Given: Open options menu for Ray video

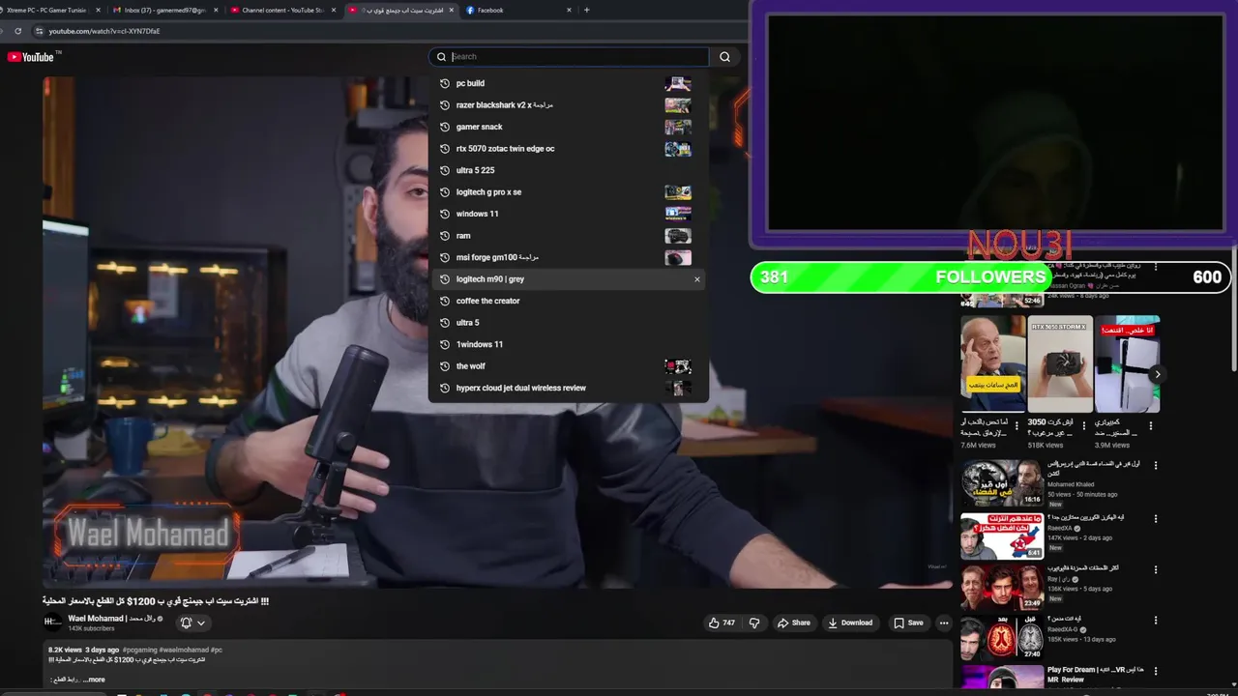Looking at the screenshot, I should (1155, 569).
